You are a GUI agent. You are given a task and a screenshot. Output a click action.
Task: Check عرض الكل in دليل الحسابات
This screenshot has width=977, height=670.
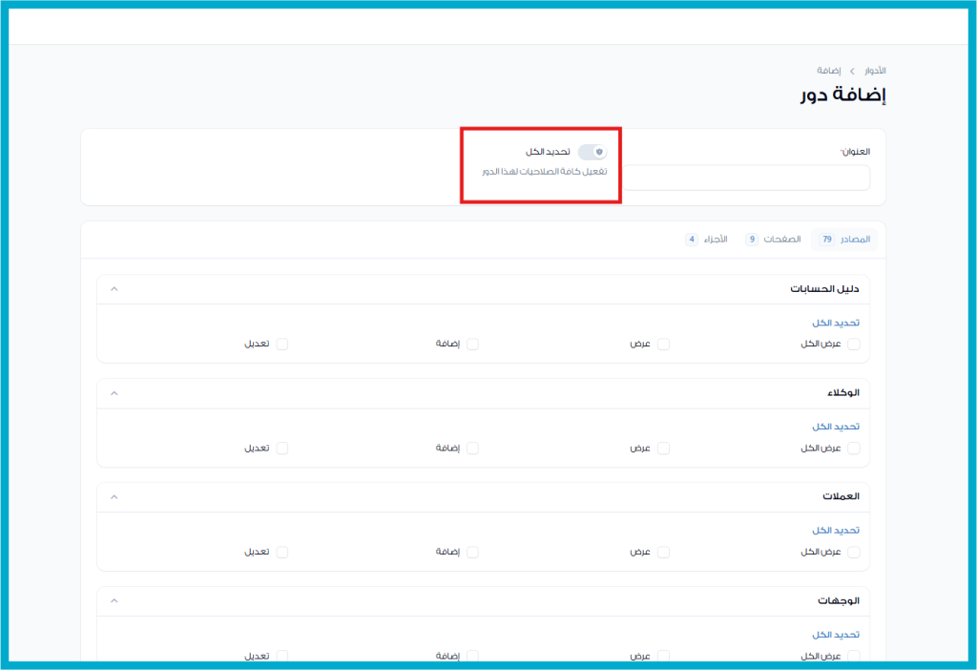pyautogui.click(x=854, y=345)
